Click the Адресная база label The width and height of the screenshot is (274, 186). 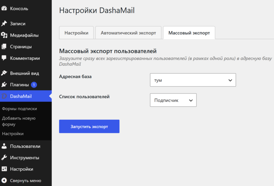75,76
